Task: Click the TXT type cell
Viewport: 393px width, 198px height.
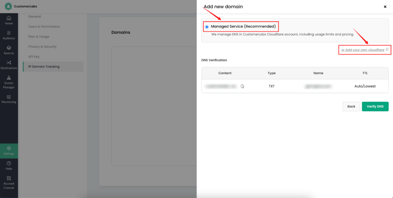Action: tap(271, 86)
